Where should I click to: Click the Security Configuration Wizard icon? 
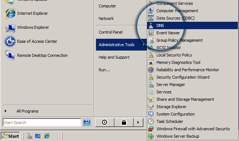[x=151, y=77]
